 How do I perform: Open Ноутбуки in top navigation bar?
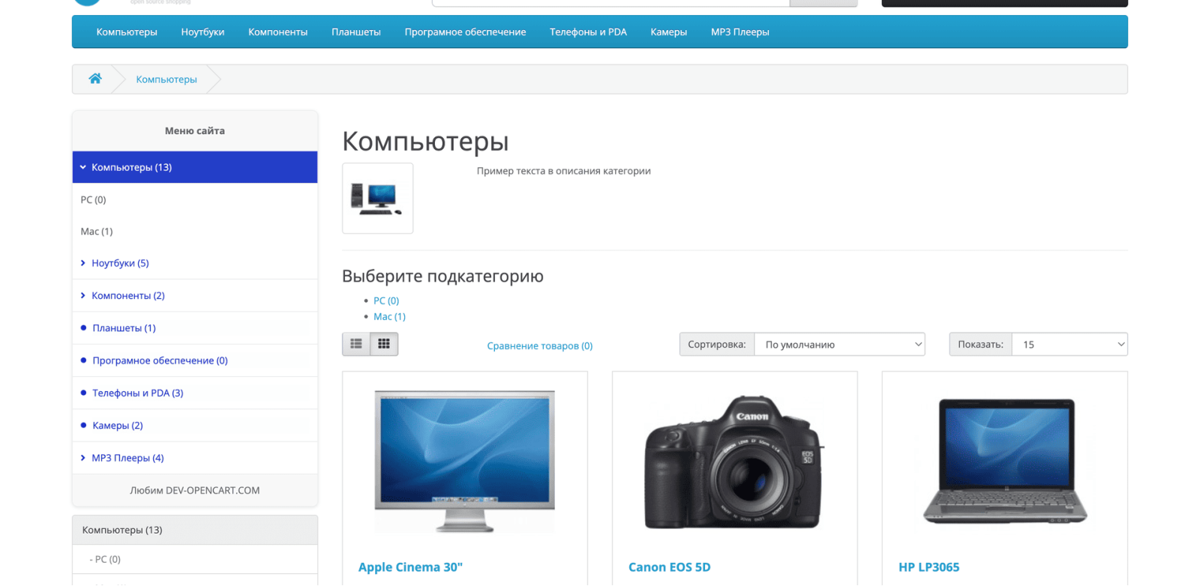pos(202,32)
